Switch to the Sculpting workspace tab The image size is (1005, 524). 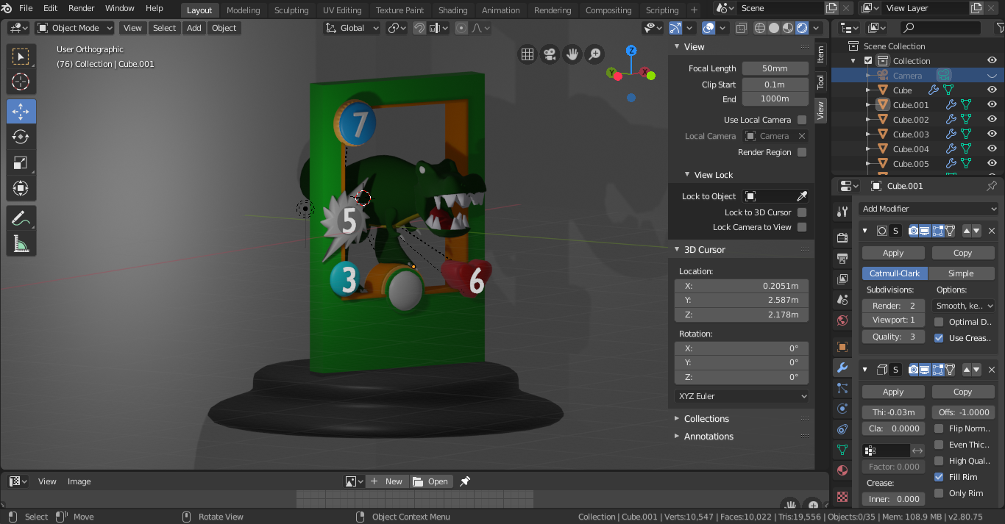pyautogui.click(x=291, y=10)
